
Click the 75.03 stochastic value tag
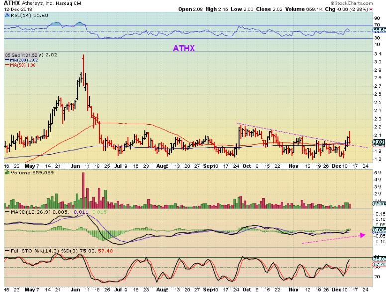(x=380, y=259)
